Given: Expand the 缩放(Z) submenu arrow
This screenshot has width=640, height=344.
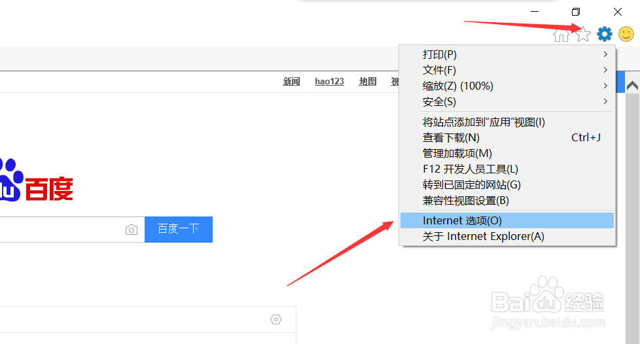Looking at the screenshot, I should tap(605, 86).
